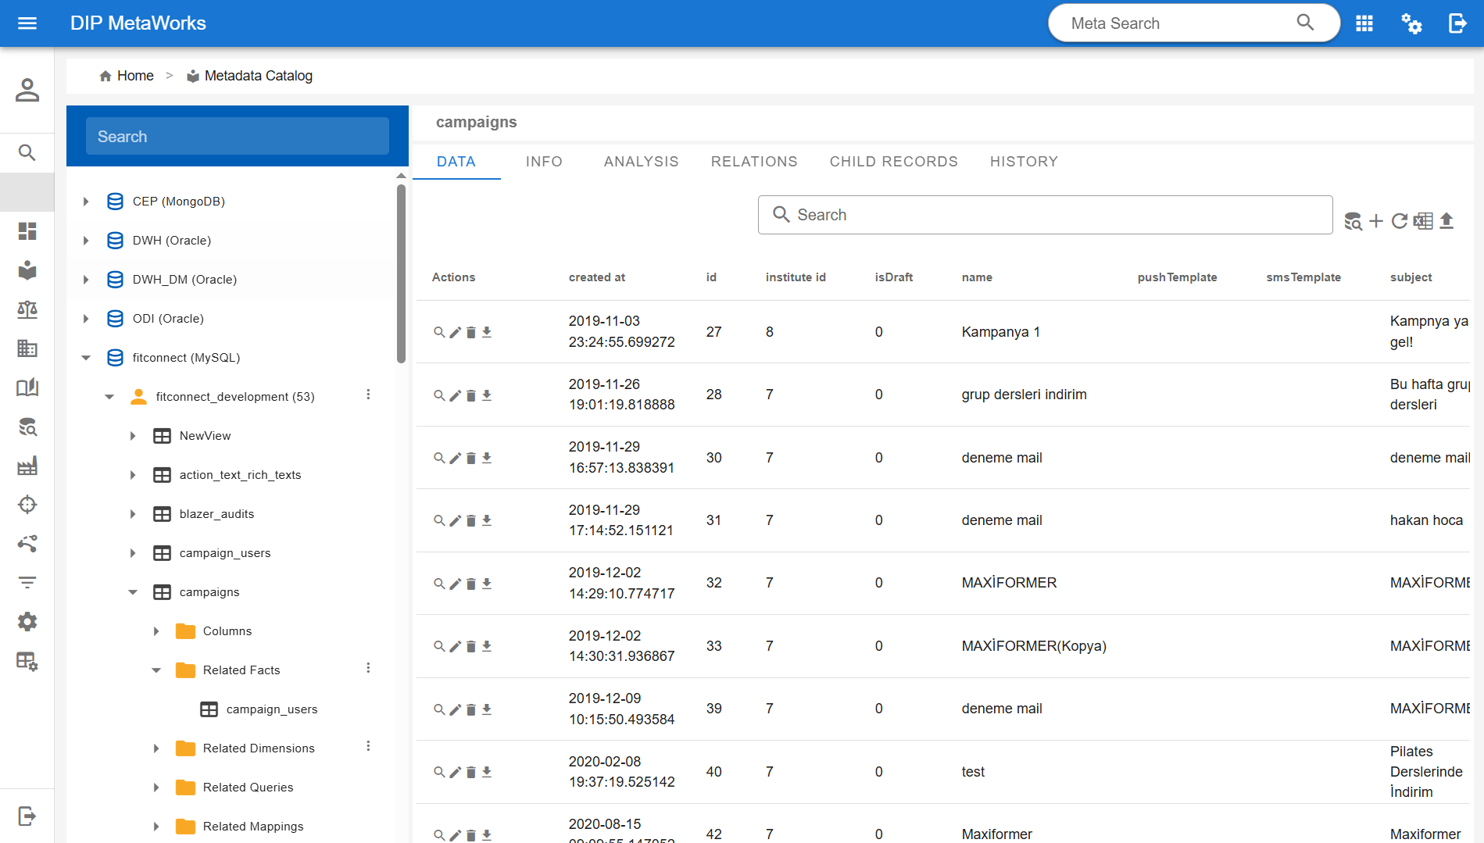
Task: Click the bottom-left sidebar logout icon
Action: (27, 816)
